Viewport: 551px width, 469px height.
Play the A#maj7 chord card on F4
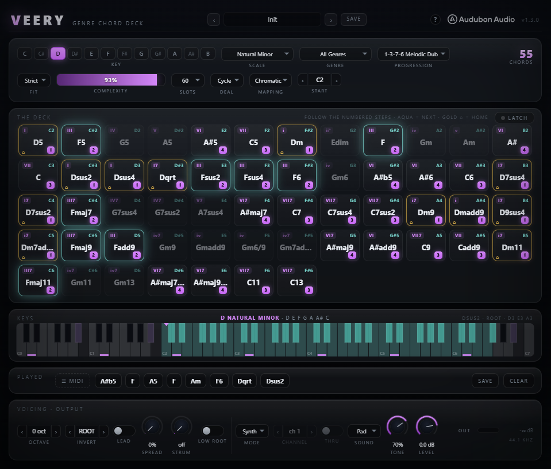tap(253, 210)
